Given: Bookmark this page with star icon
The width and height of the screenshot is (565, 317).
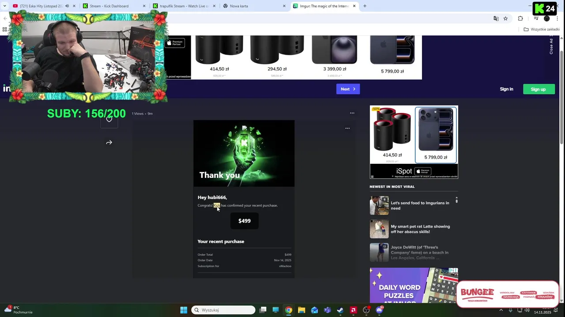Looking at the screenshot, I should (x=505, y=18).
